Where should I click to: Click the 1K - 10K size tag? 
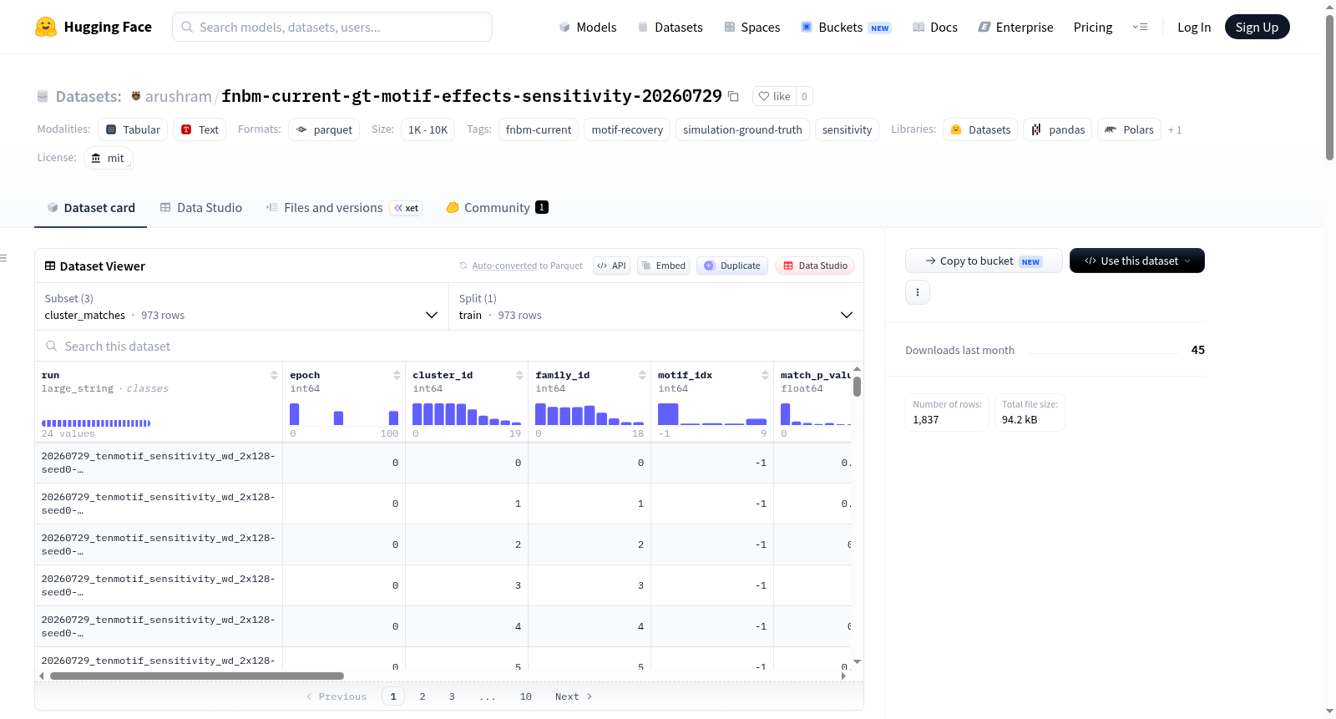(428, 129)
